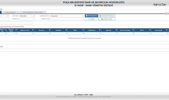Click small filter operator icon under Evrak Tarih/Sayı

pos(134,33)
